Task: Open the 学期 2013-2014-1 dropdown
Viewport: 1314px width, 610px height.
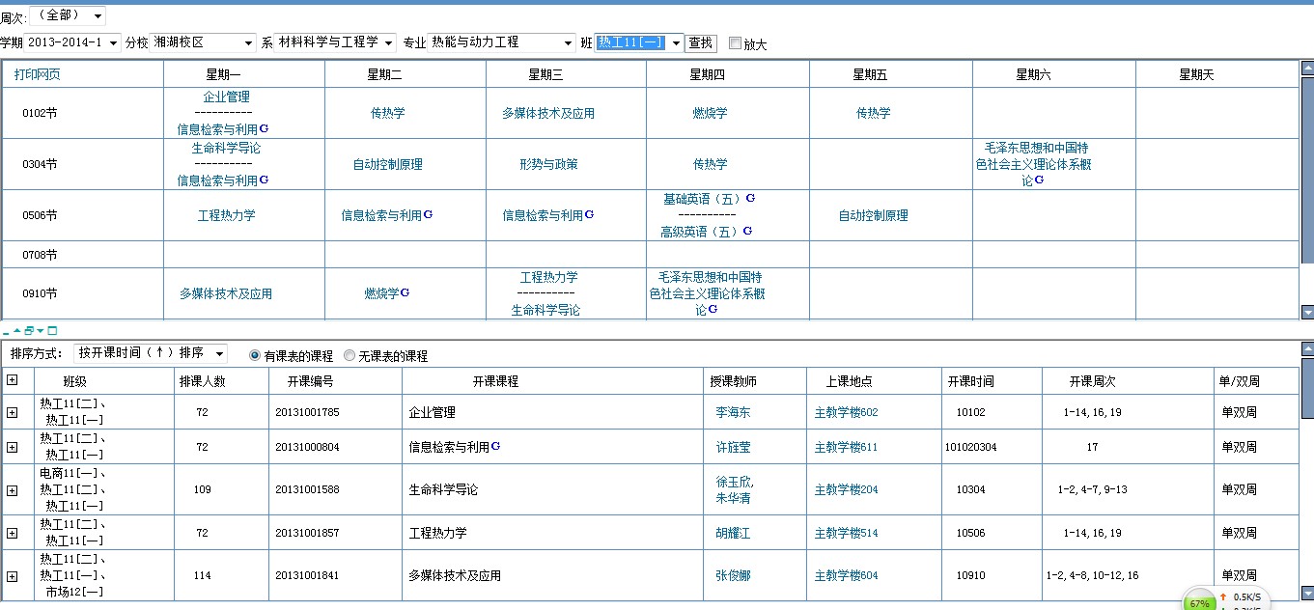Action: click(72, 42)
